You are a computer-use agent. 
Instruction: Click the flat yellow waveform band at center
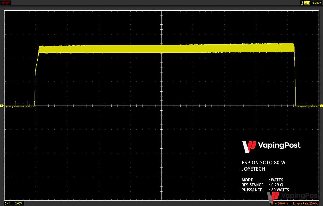(x=162, y=49)
